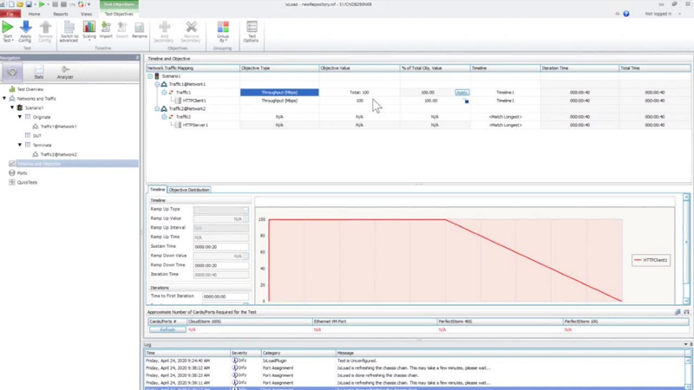Click the Add Secondary objective icon

pyautogui.click(x=164, y=27)
